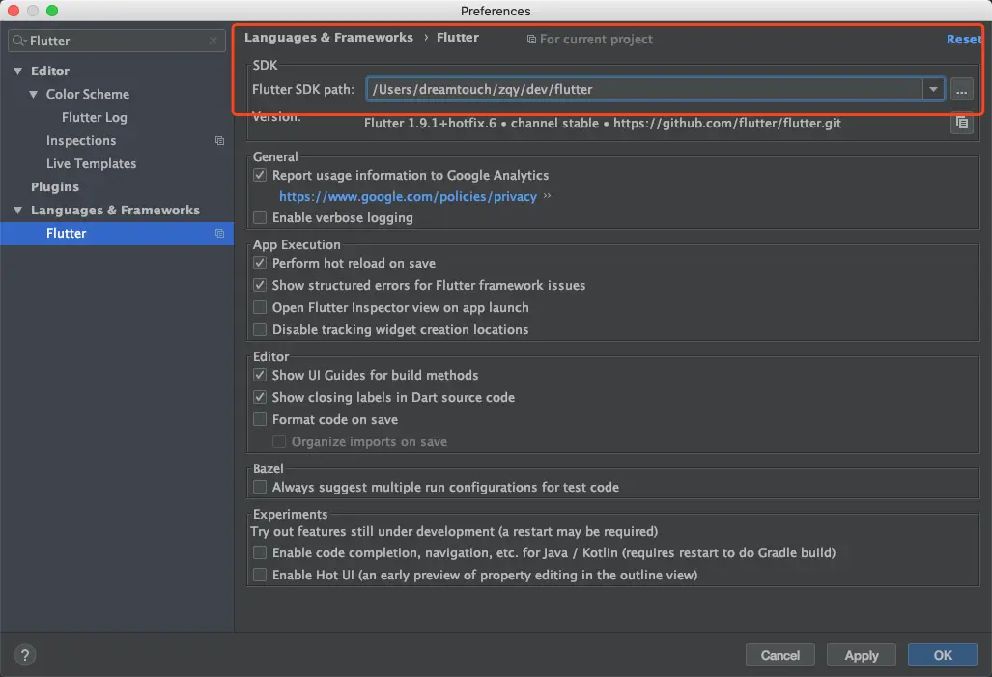The image size is (992, 677).
Task: Open Inspections settings page
Action: [x=81, y=140]
